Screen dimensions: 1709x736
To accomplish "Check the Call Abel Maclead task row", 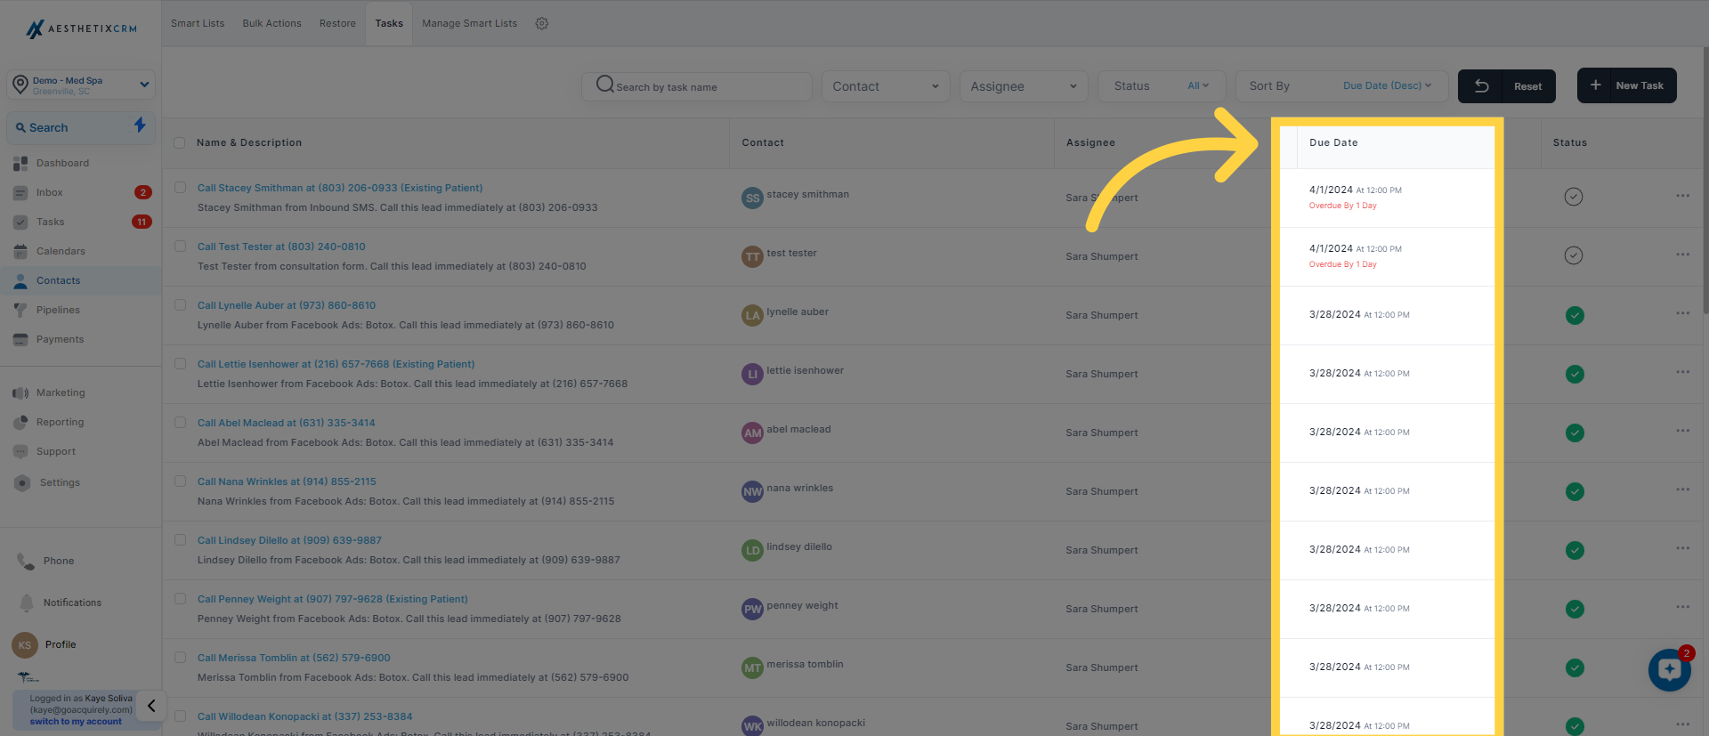I will pyautogui.click(x=180, y=423).
